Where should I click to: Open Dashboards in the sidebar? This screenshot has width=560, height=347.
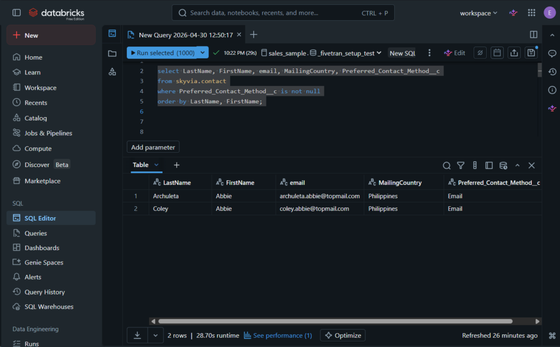pyautogui.click(x=51, y=247)
